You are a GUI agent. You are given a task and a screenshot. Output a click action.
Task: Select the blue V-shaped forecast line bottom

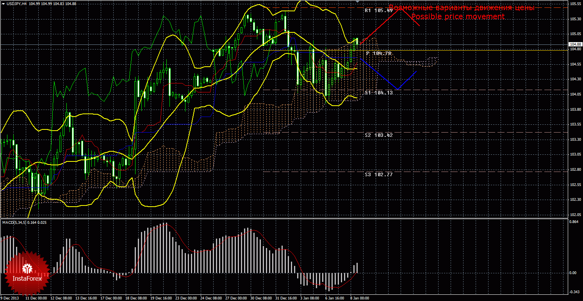point(398,89)
